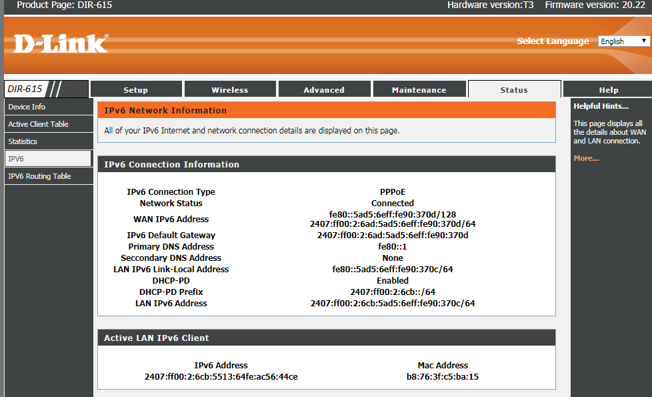Open Device Info in sidebar

(49, 107)
